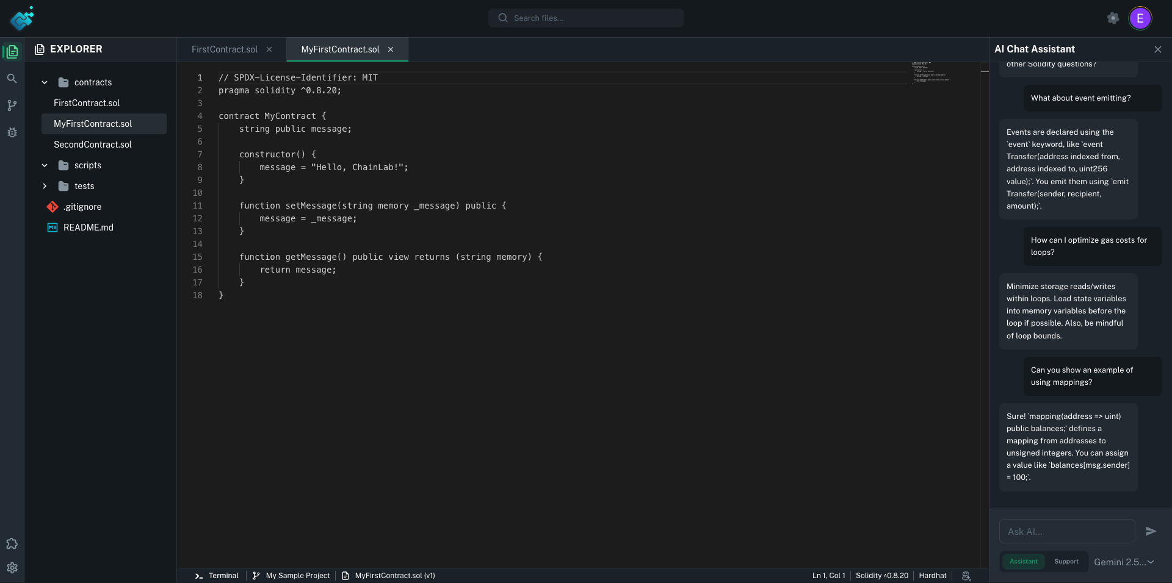1172x583 pixels.
Task: Click the top bar settings gear icon
Action: point(1113,18)
